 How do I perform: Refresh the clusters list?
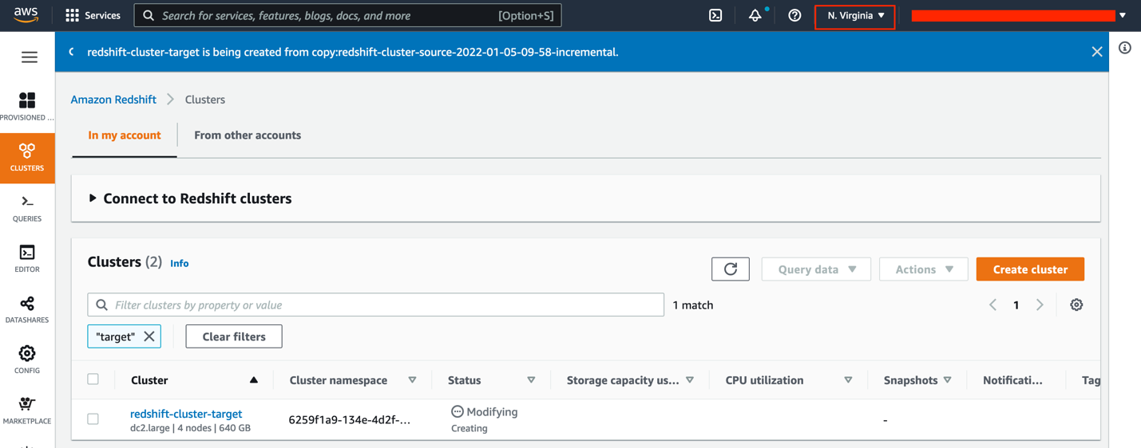point(730,269)
